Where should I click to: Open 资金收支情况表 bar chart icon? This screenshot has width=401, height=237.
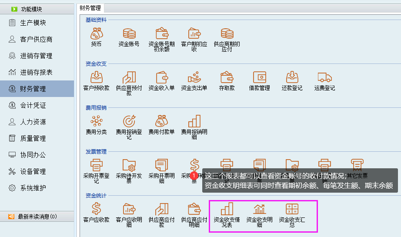coord(227,210)
